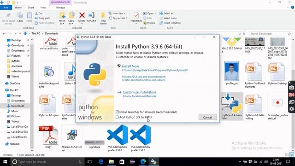The image size is (295, 166).
Task: Open File Explorer from taskbar
Action: 112,162
